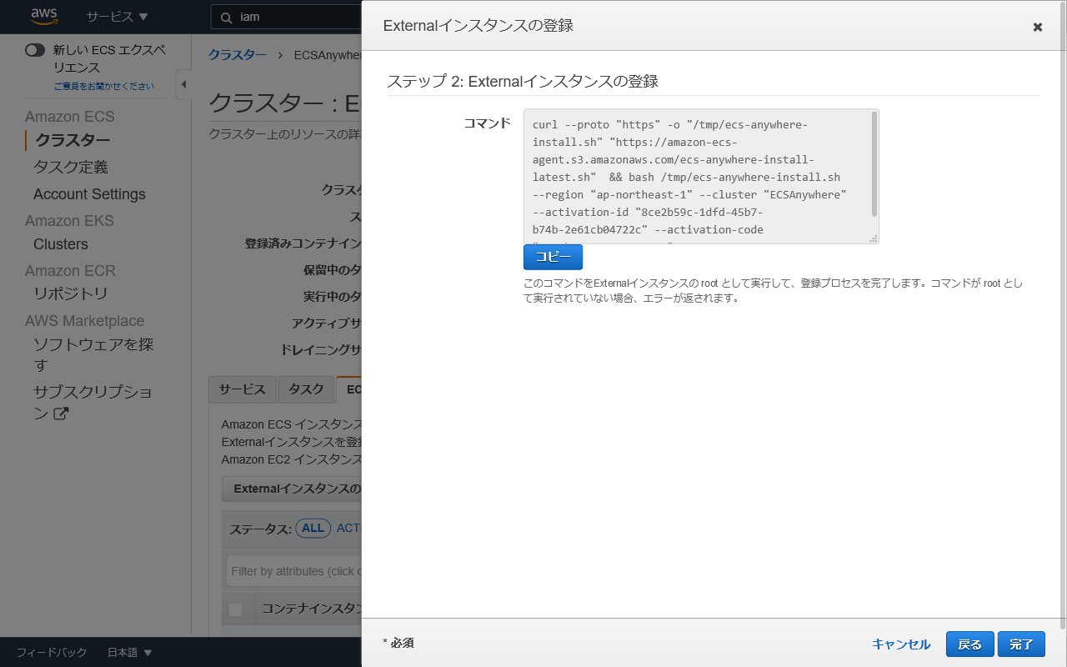
Task: Switch to the タスク tab
Action: (x=306, y=389)
